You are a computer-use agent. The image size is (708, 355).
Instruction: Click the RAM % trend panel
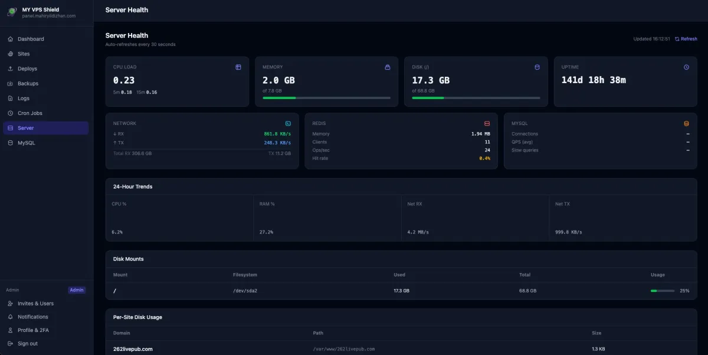[327, 218]
